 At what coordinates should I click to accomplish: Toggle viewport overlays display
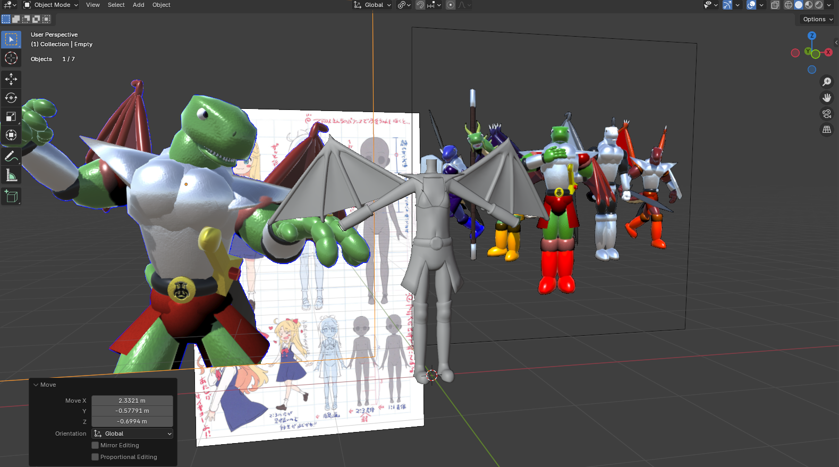pyautogui.click(x=751, y=5)
